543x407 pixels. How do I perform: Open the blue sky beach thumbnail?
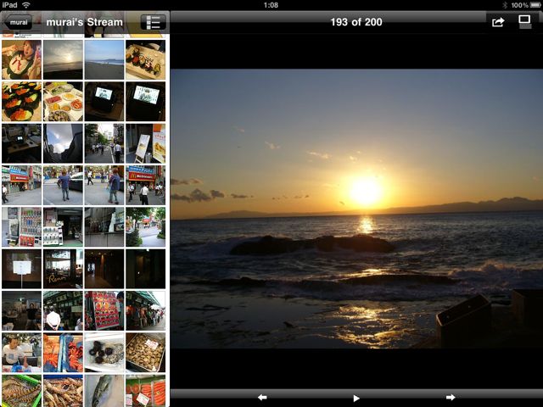tap(104, 59)
